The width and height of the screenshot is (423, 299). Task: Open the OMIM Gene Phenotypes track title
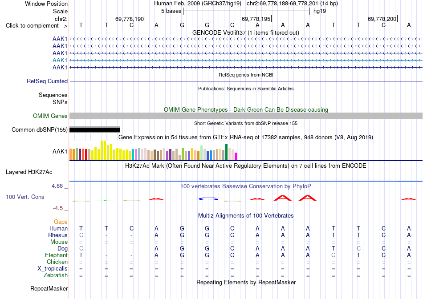tap(246, 109)
